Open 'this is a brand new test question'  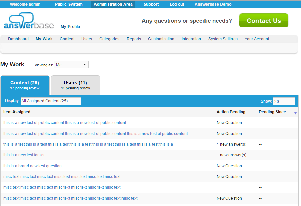pos(32,166)
